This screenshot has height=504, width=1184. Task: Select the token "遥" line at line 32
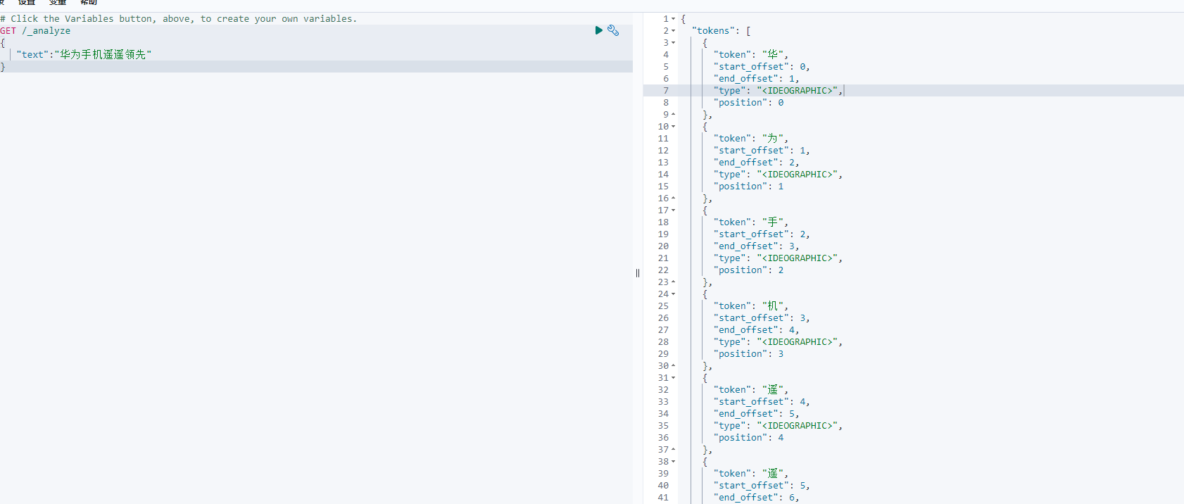coord(751,390)
